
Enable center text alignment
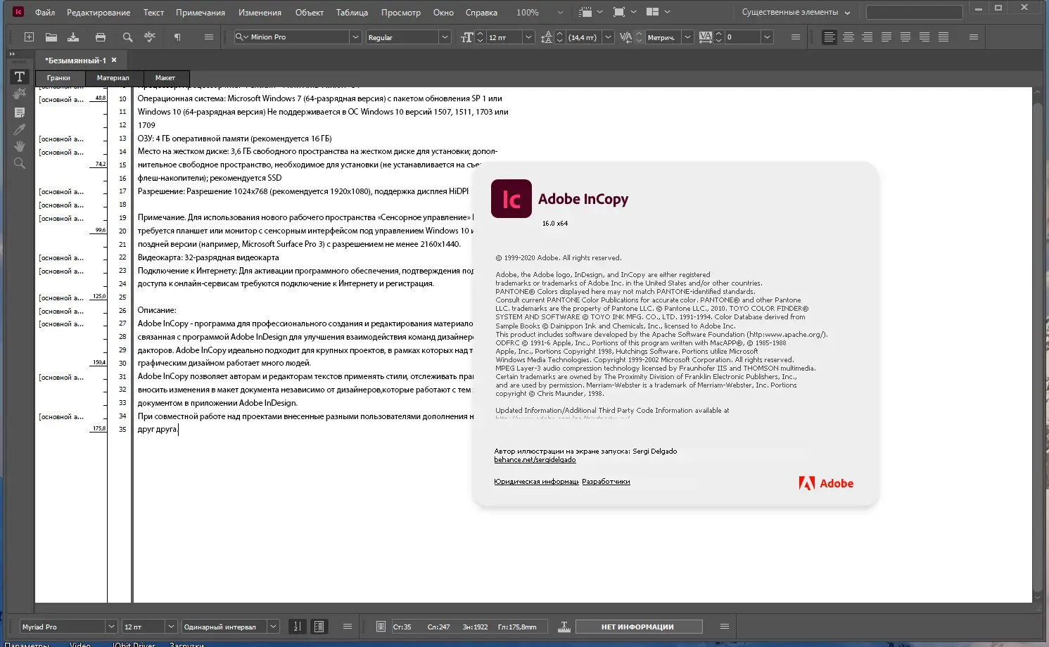[x=848, y=37]
